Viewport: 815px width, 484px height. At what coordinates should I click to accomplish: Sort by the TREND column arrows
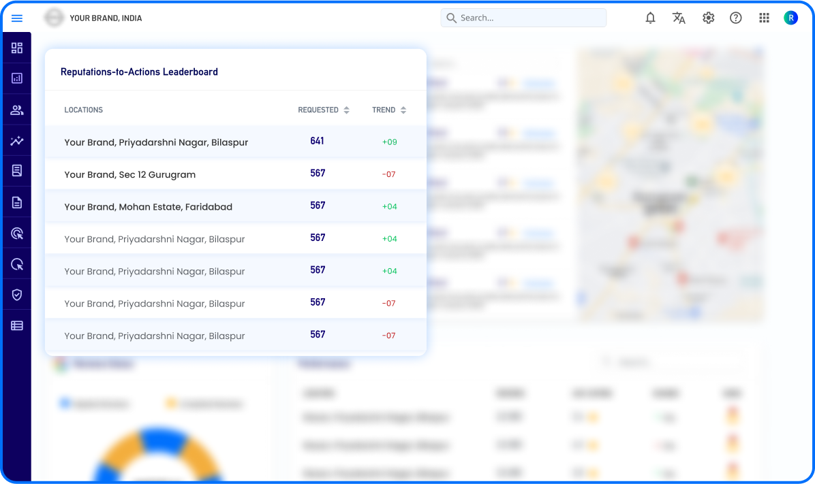click(x=403, y=110)
